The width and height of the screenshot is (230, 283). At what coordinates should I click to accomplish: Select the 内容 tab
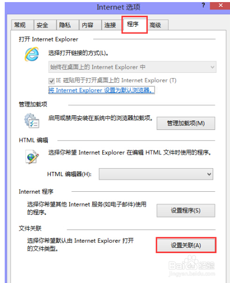90,25
